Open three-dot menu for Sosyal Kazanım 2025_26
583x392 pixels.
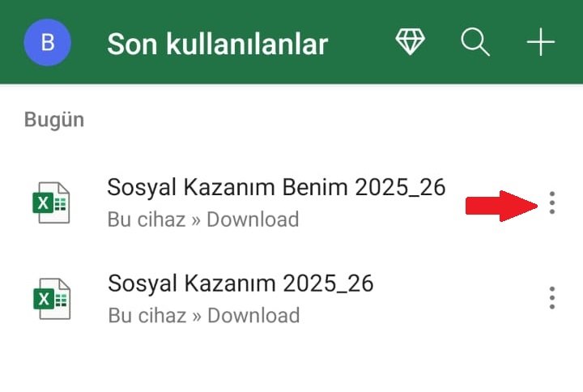tap(552, 297)
